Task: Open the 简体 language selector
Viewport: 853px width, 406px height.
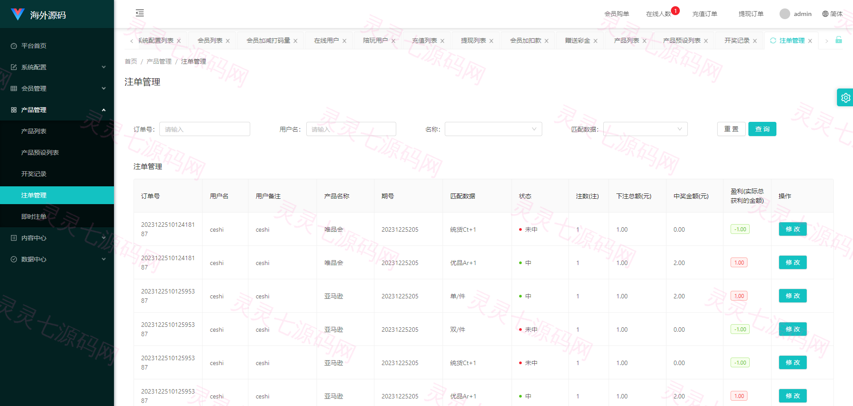Action: 833,14
